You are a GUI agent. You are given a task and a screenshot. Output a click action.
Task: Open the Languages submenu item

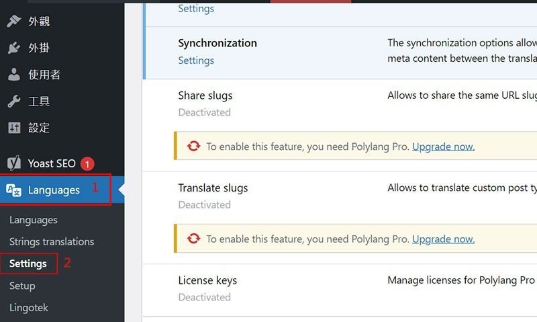point(33,220)
